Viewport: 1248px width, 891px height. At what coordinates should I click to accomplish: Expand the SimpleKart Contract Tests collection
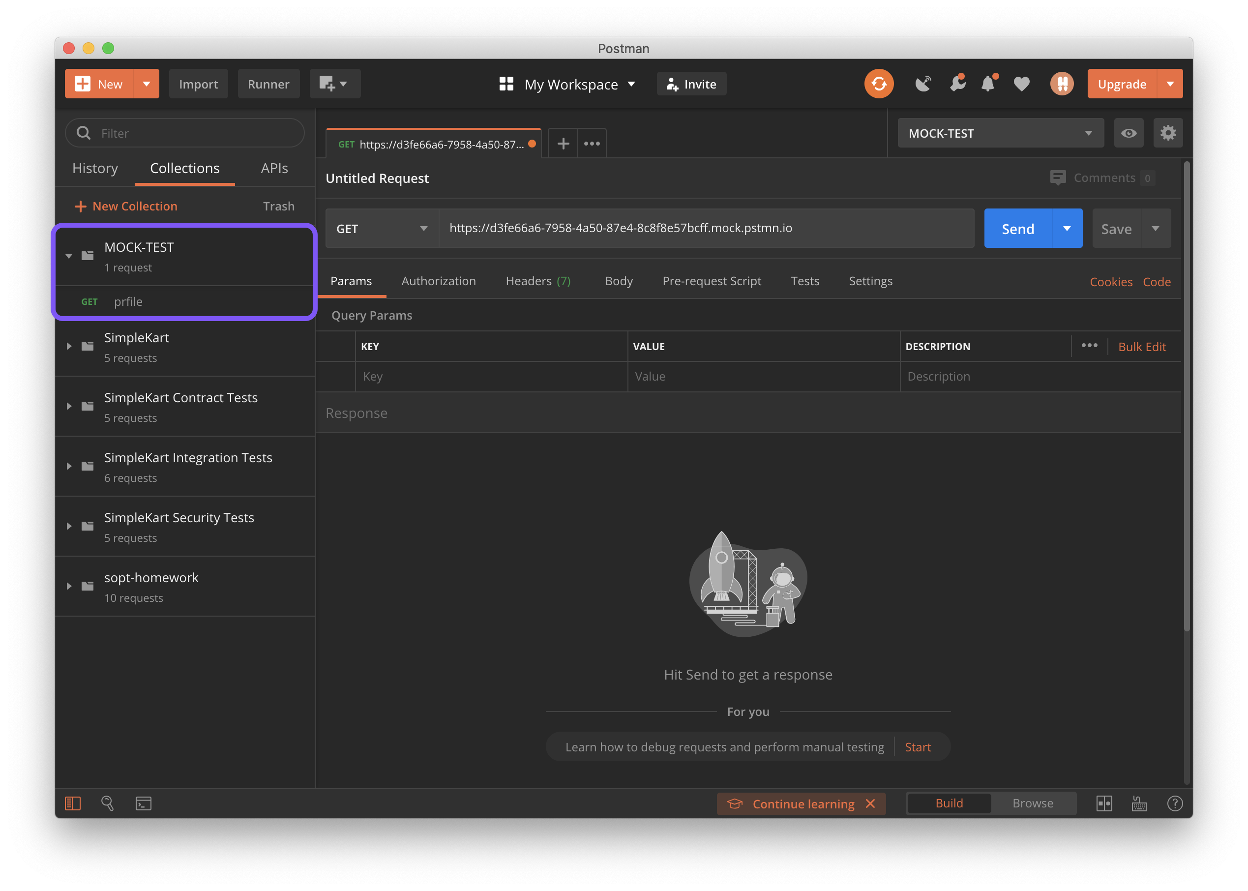tap(69, 407)
